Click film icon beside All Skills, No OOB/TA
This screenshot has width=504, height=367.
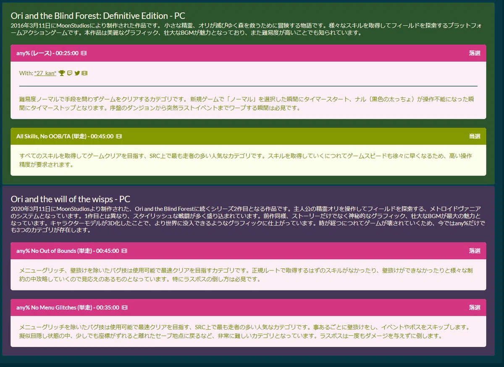click(x=119, y=136)
